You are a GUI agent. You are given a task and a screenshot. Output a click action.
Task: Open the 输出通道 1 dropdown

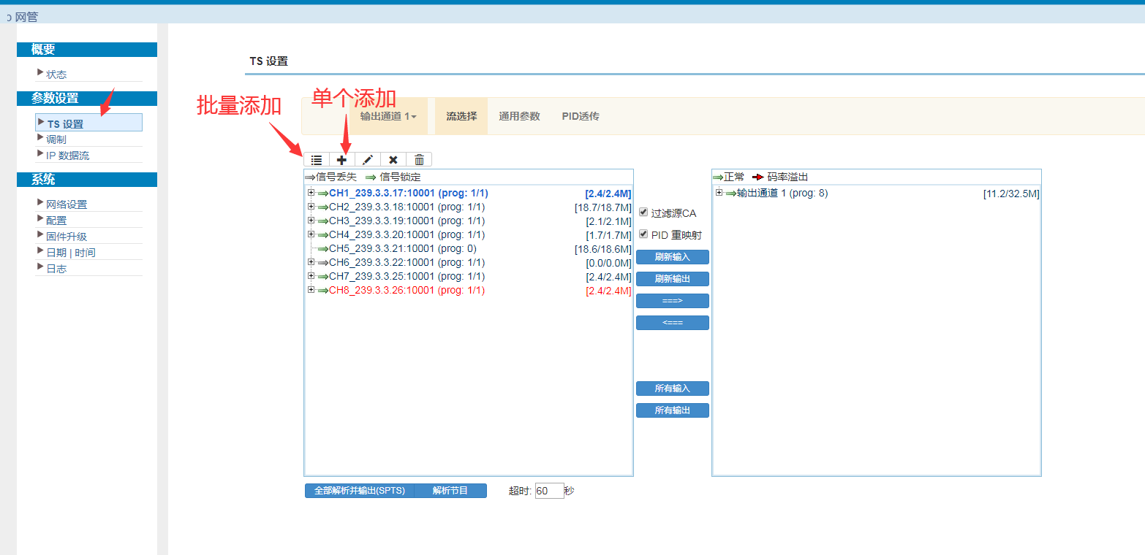(x=388, y=116)
